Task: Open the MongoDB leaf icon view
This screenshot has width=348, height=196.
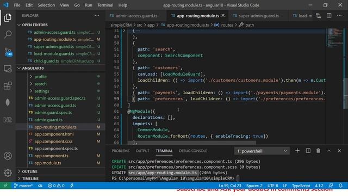Action: (x=8, y=102)
